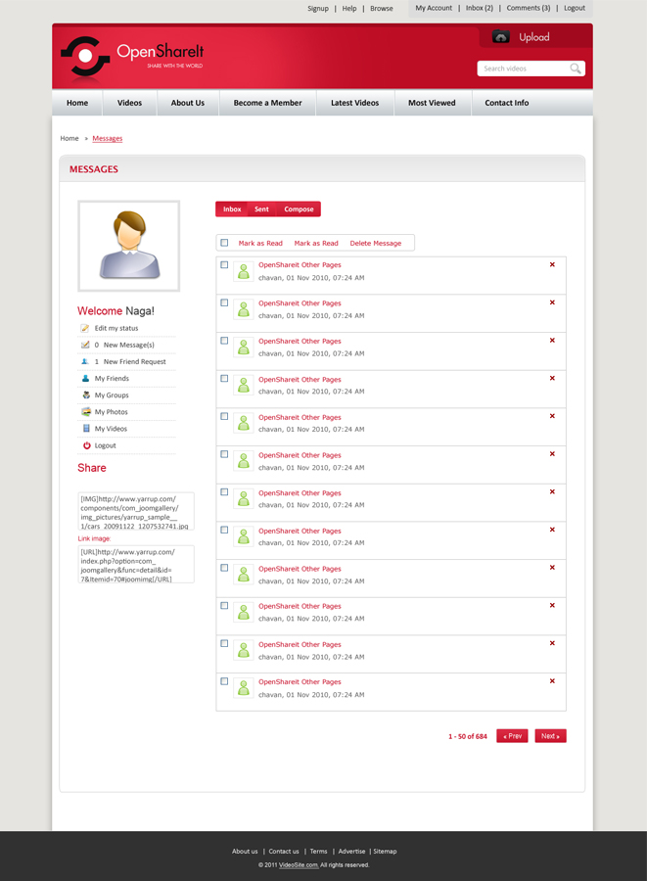Go to About Us in navigation
The width and height of the screenshot is (647, 881).
[188, 103]
